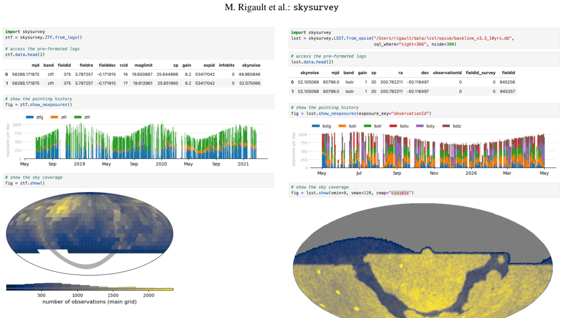Click the 'fieldra' column header
Image resolution: width=563 pixels, height=318 pixels.
[x=86, y=65]
